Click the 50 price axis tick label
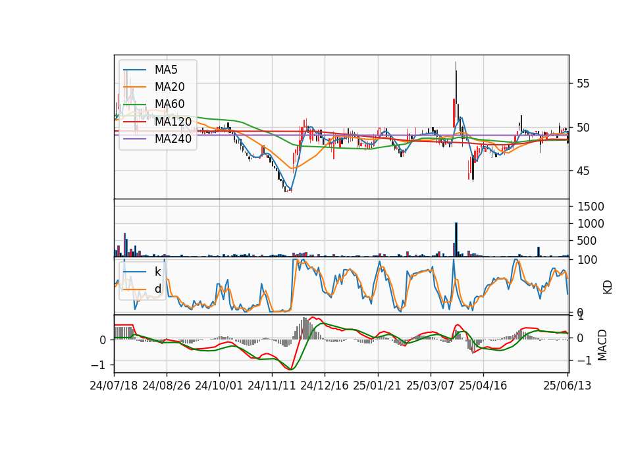Viewport: 632px width, 454px height. (x=583, y=128)
